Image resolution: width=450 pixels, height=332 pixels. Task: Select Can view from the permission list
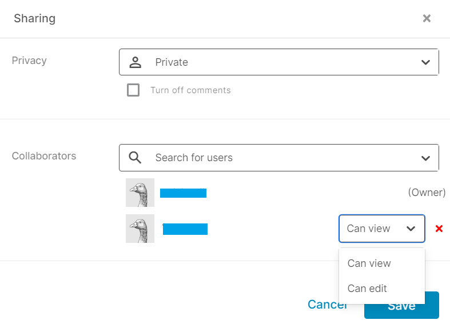(369, 263)
